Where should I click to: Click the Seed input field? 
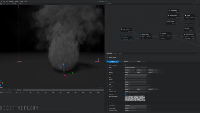[x=135, y=77]
